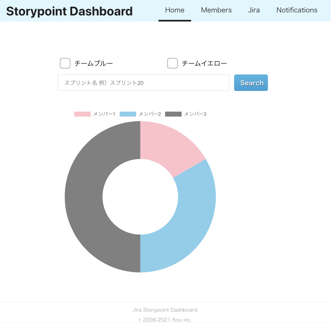331x323 pixels.
Task: Open the Jira page
Action: (x=254, y=10)
